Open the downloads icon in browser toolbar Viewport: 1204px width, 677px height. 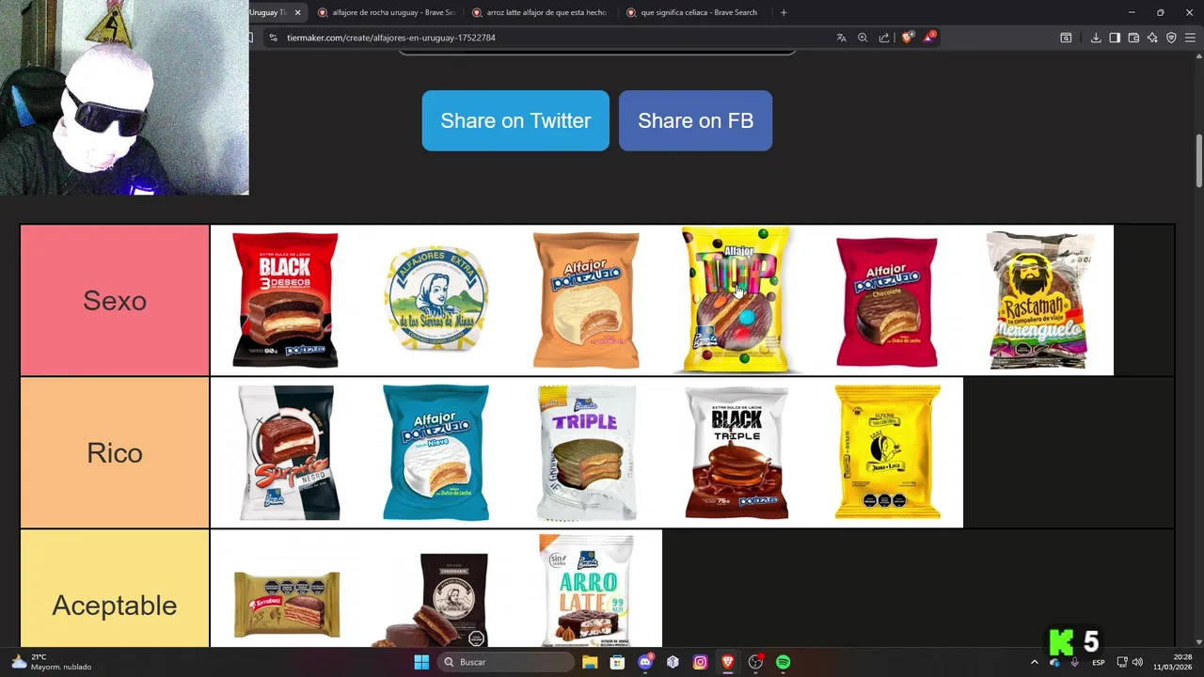pos(1096,38)
